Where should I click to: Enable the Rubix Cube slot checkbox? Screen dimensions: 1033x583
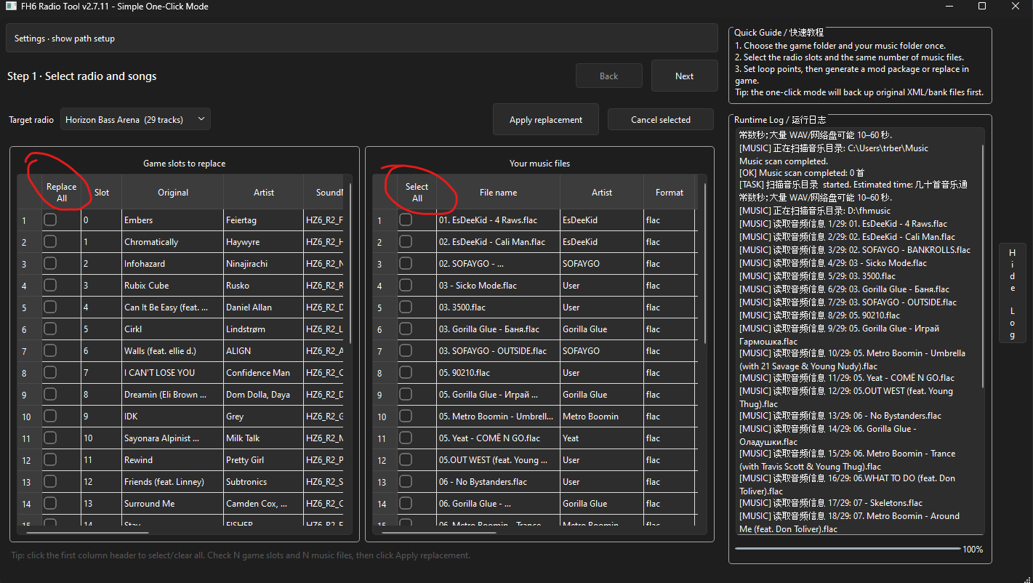[50, 285]
